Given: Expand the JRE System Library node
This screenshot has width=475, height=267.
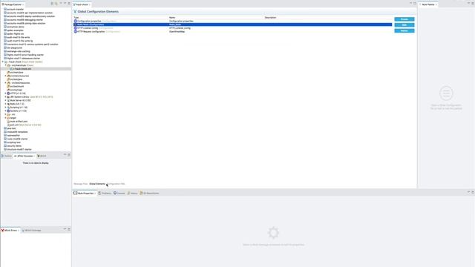Looking at the screenshot, I should click(x=5, y=97).
